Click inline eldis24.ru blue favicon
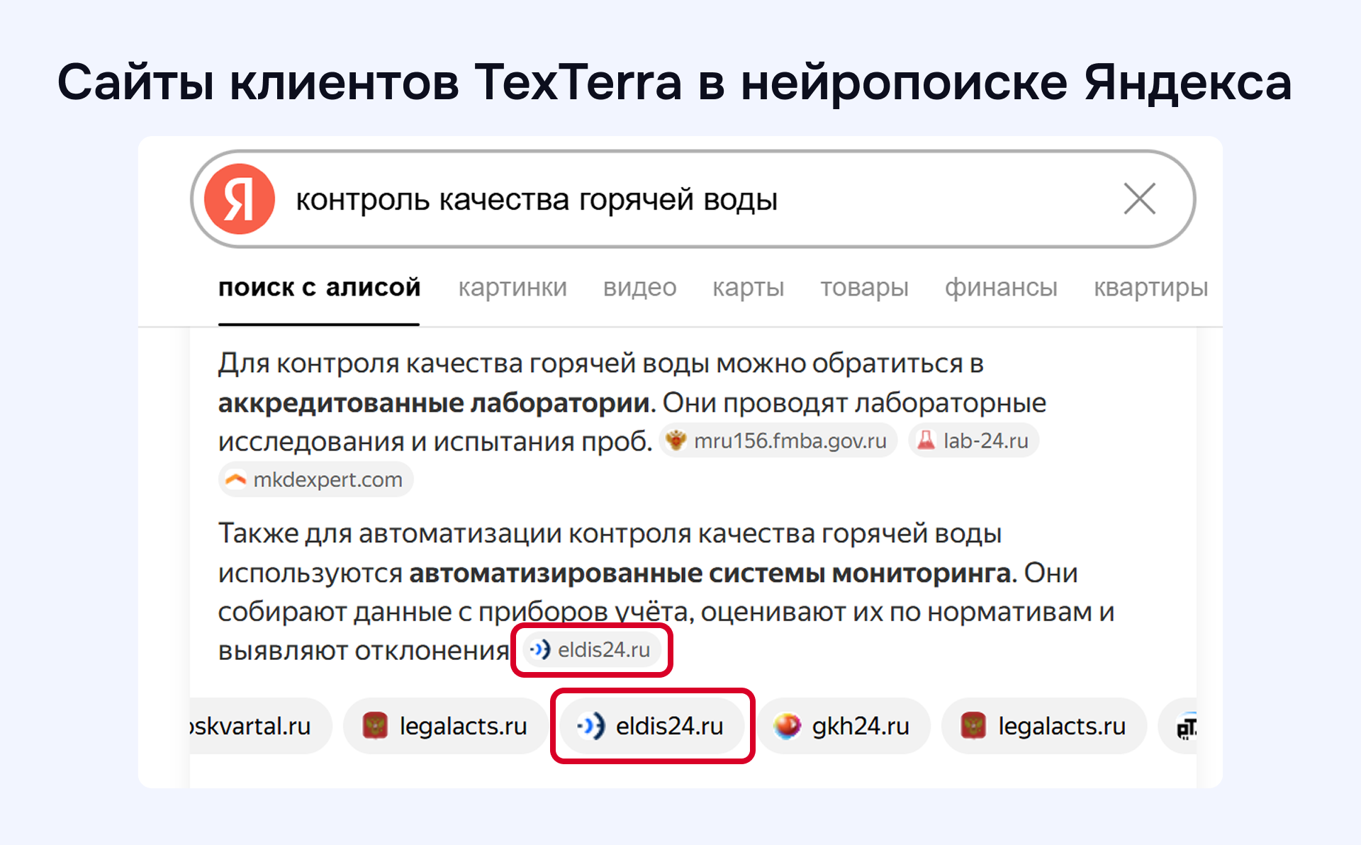This screenshot has height=845, width=1361. click(x=540, y=649)
